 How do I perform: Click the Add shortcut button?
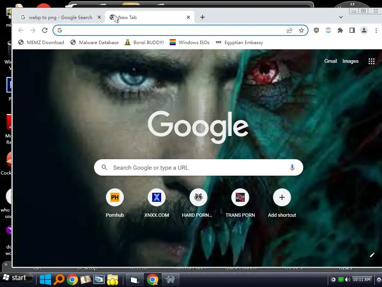[x=282, y=203]
